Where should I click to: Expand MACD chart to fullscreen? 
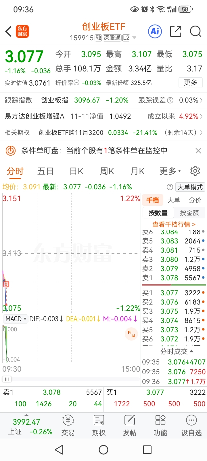click(131, 334)
